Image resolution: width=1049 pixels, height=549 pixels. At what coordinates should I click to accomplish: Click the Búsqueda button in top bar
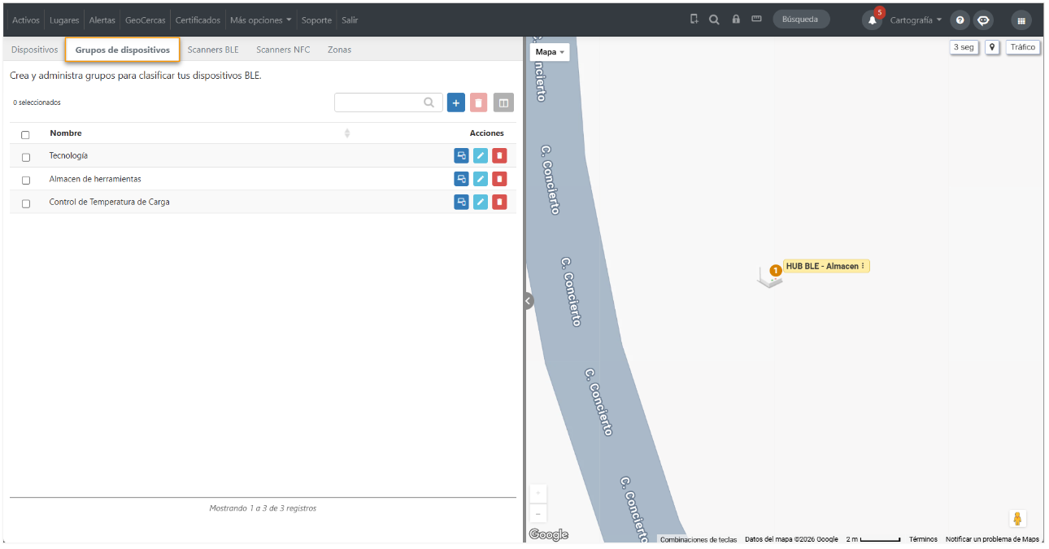[800, 20]
